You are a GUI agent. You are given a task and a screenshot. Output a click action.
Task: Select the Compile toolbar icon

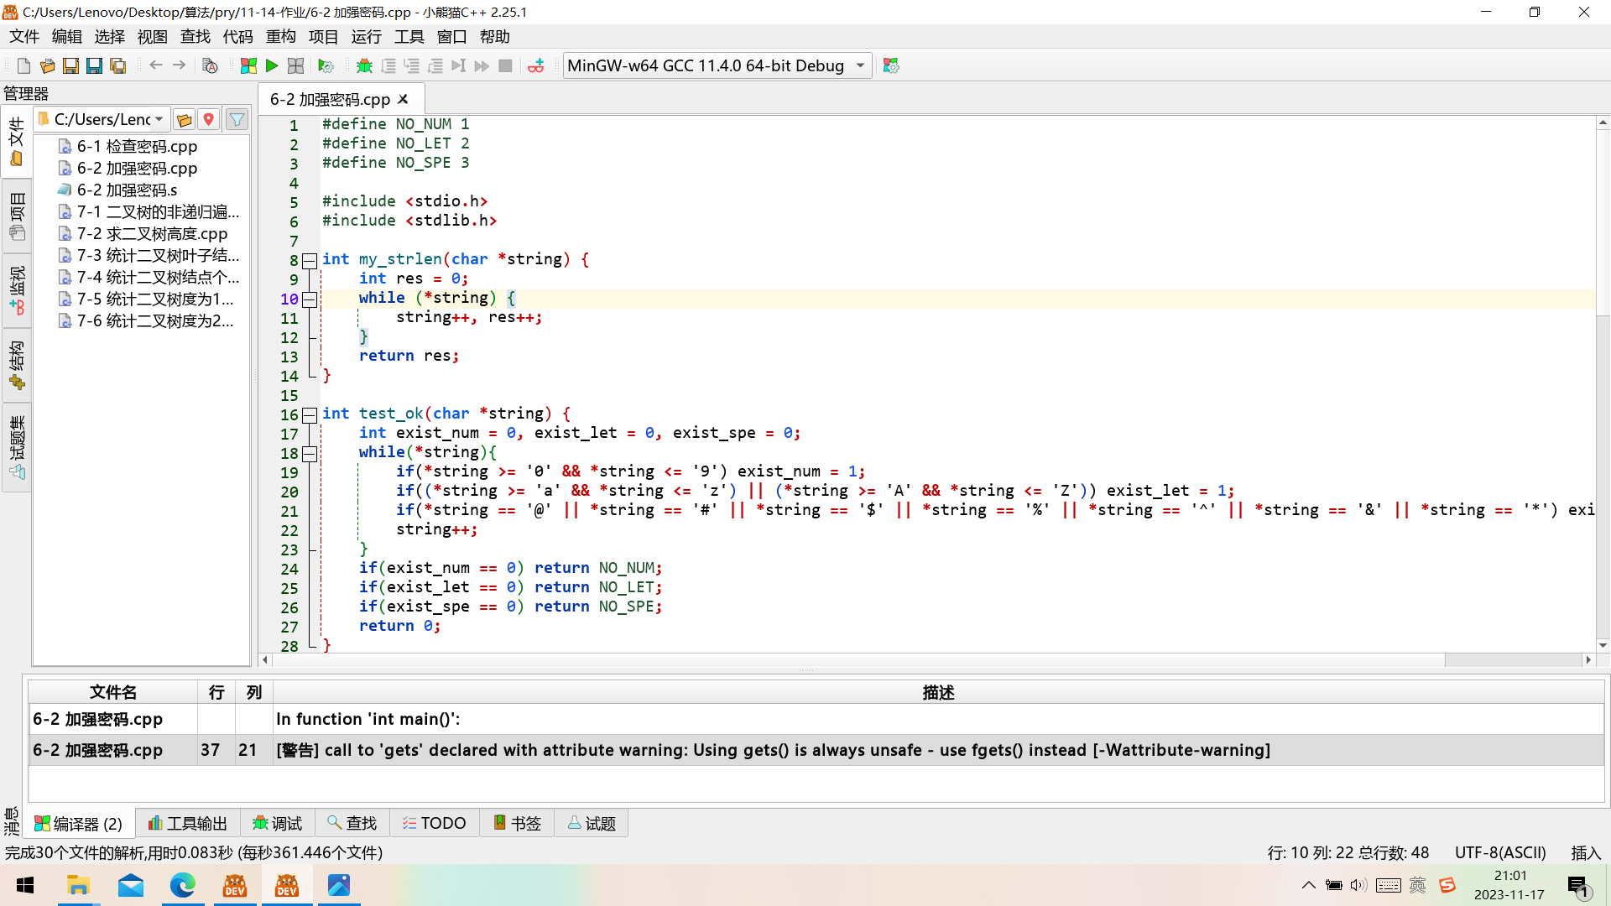pyautogui.click(x=248, y=65)
